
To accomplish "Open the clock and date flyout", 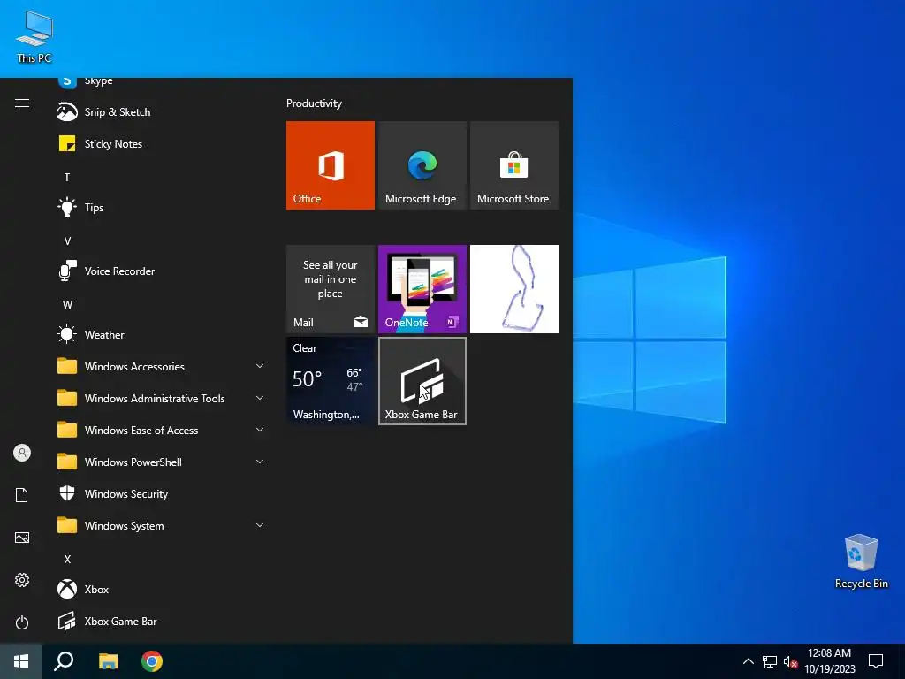I will coord(829,661).
